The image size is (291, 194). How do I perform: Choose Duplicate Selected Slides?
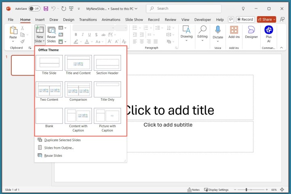point(62,140)
